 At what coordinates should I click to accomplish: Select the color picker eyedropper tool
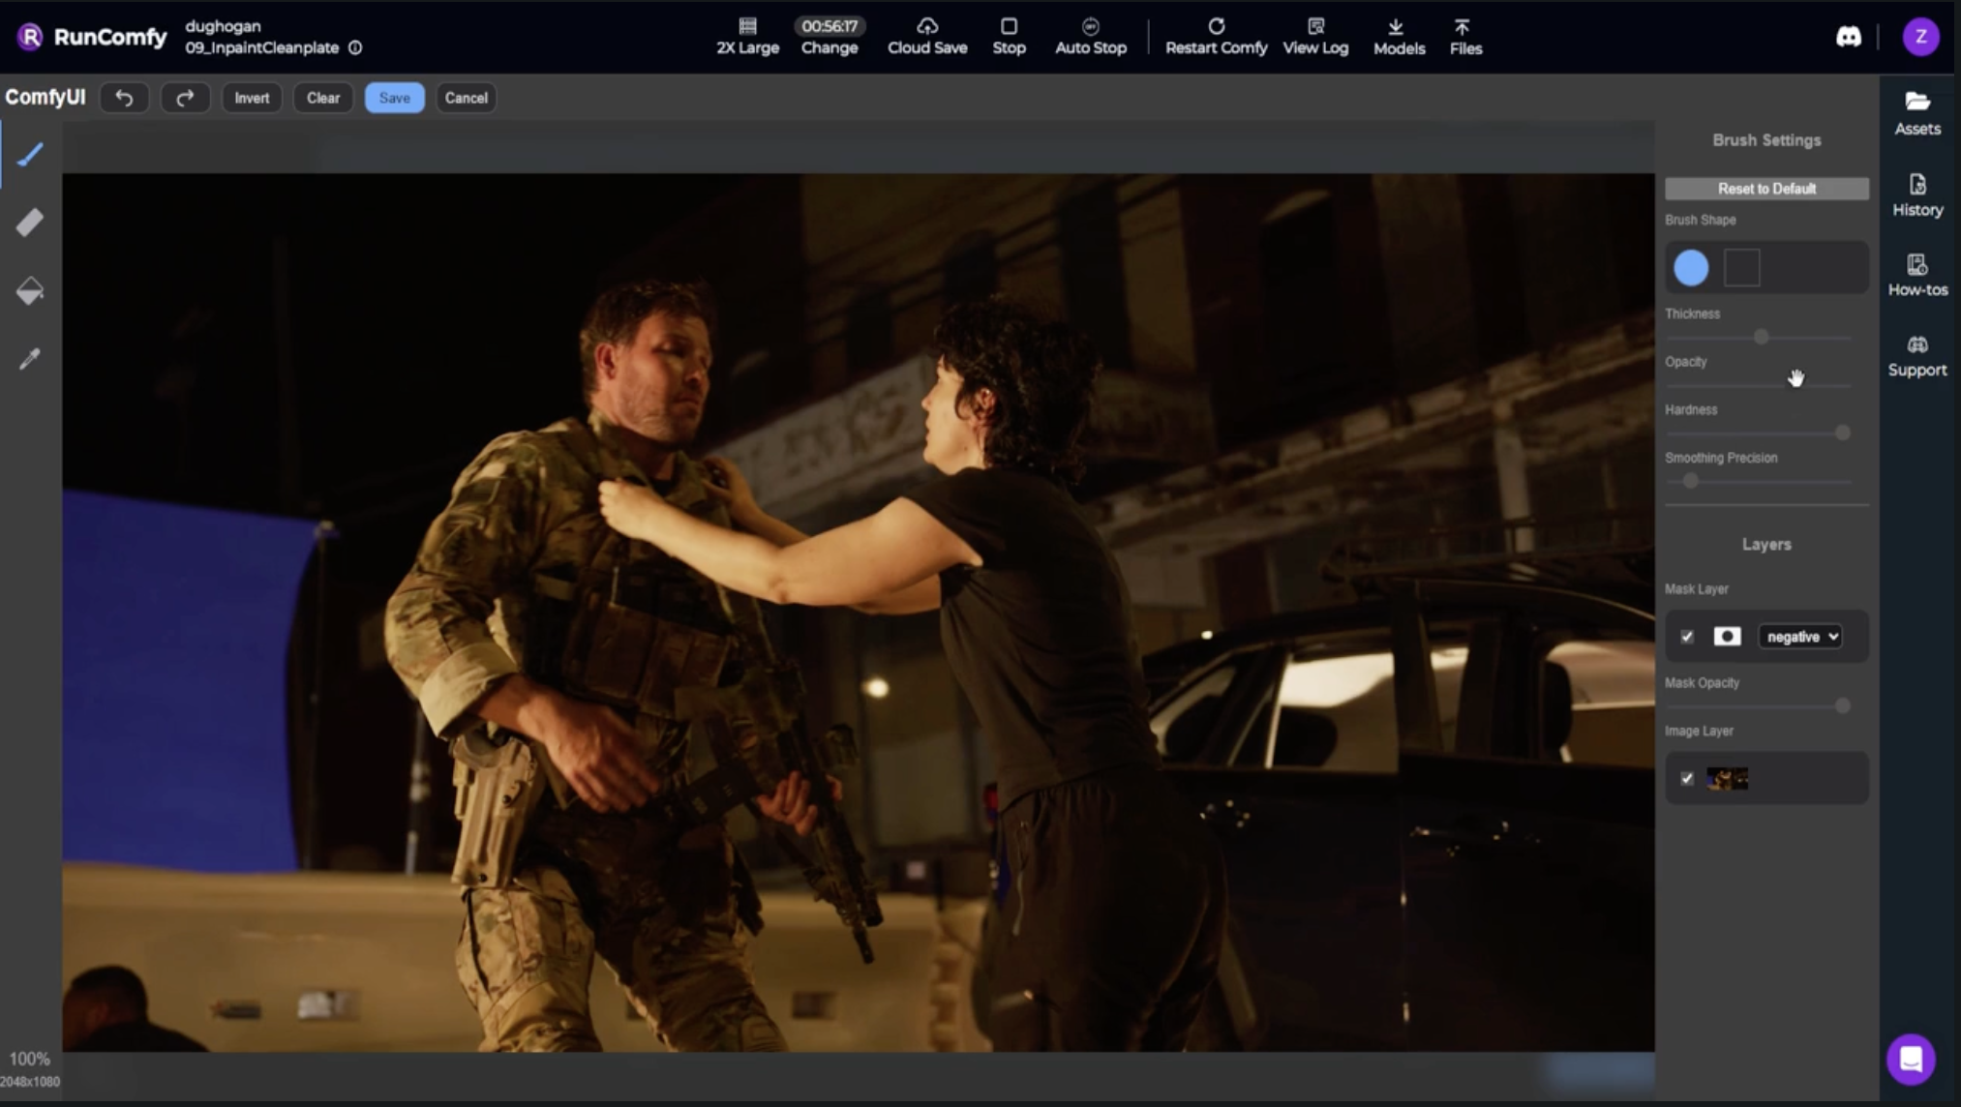point(30,359)
